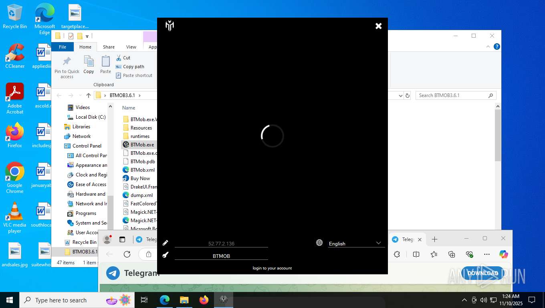545x308 pixels.
Task: Click Copy path in ribbon
Action: pos(130,67)
